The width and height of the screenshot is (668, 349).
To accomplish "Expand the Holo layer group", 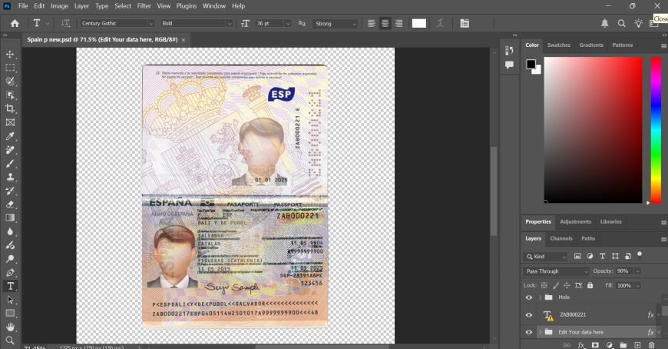I will tap(541, 297).
